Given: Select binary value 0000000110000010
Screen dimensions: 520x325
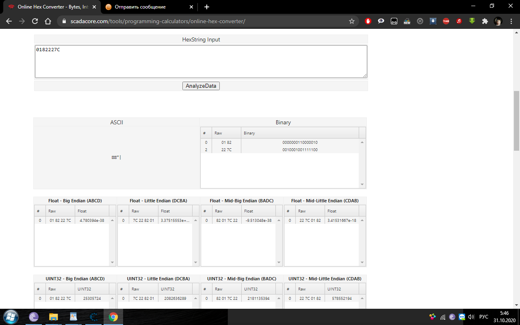Looking at the screenshot, I should click(x=300, y=143).
